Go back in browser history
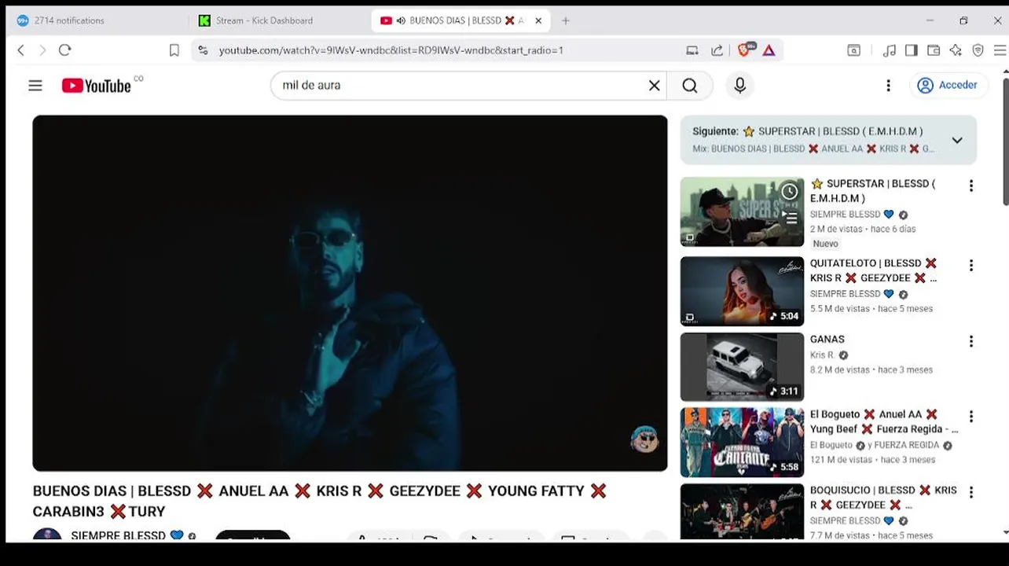The height and width of the screenshot is (566, 1009). click(x=21, y=50)
